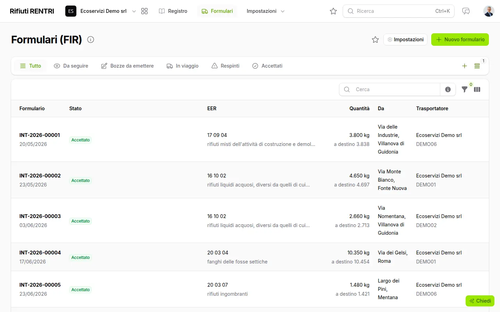This screenshot has width=500, height=312.
Task: Open the user profile avatar
Action: [489, 11]
